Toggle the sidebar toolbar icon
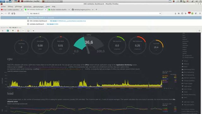 point(182,13)
